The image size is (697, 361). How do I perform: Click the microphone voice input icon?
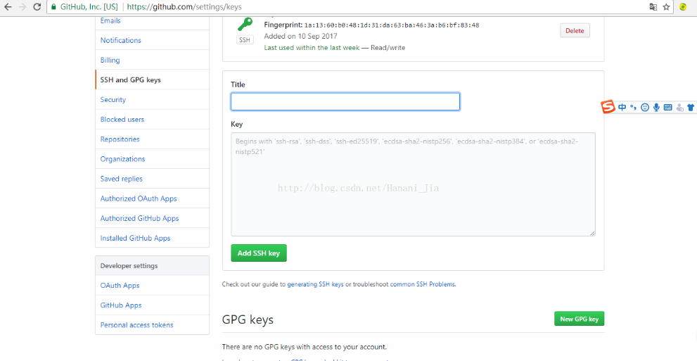(x=656, y=107)
